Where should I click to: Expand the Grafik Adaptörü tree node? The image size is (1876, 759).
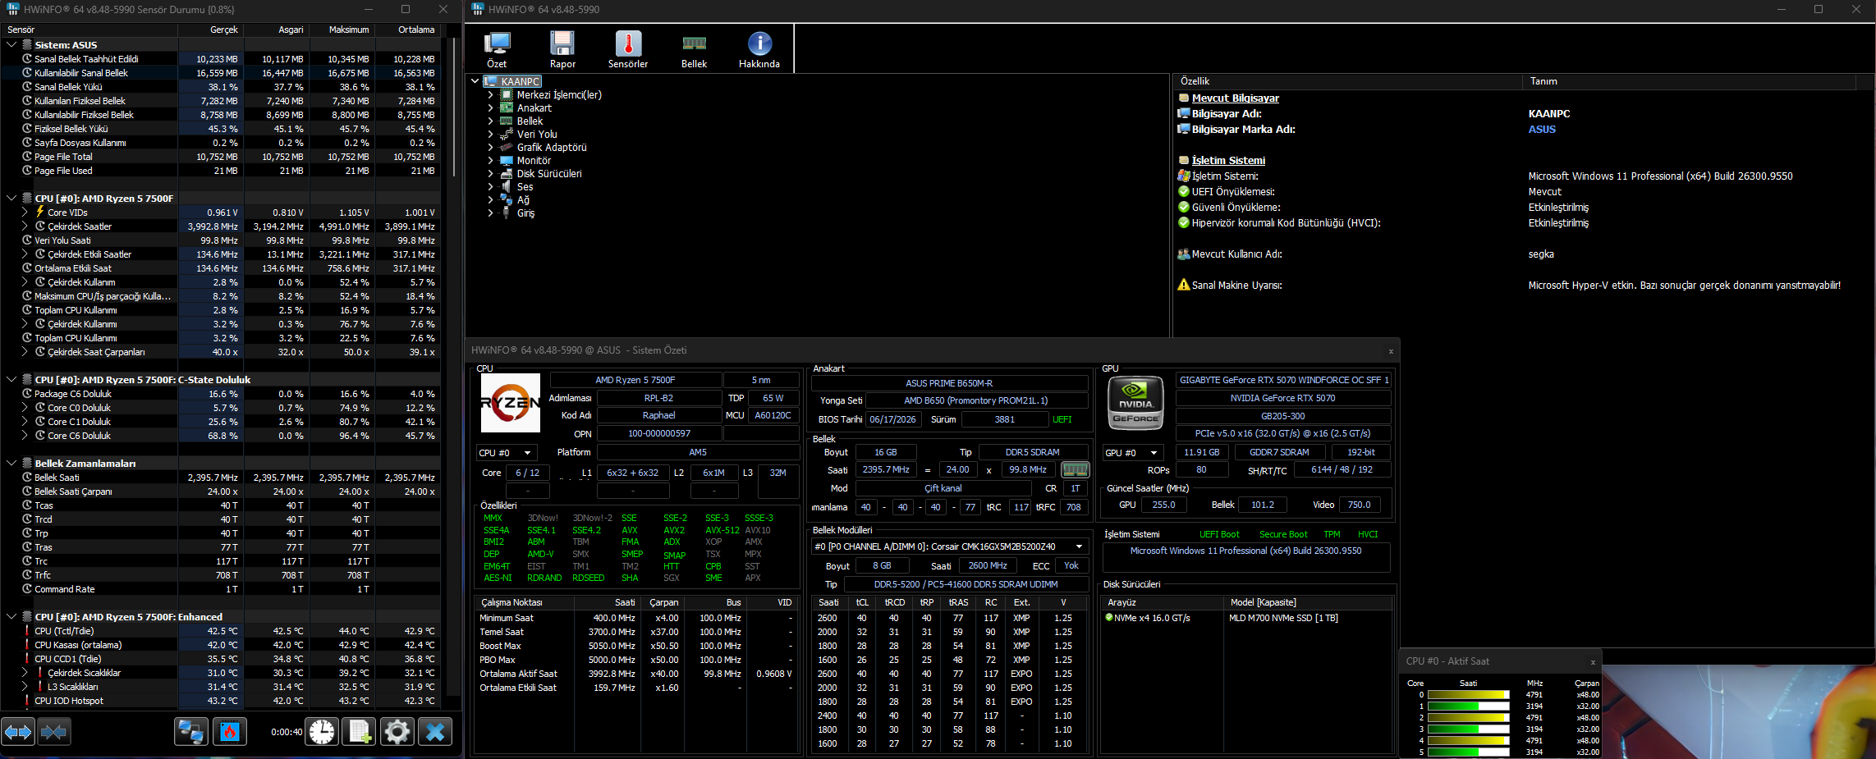[491, 148]
